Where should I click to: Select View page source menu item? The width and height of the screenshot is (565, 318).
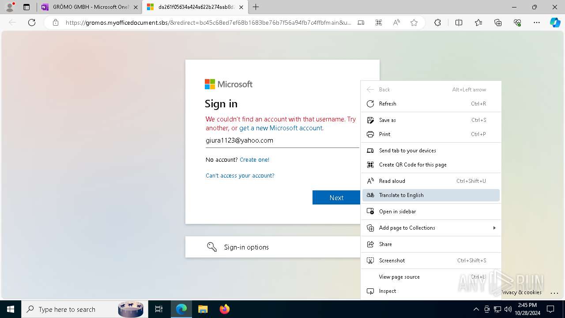tap(431, 277)
